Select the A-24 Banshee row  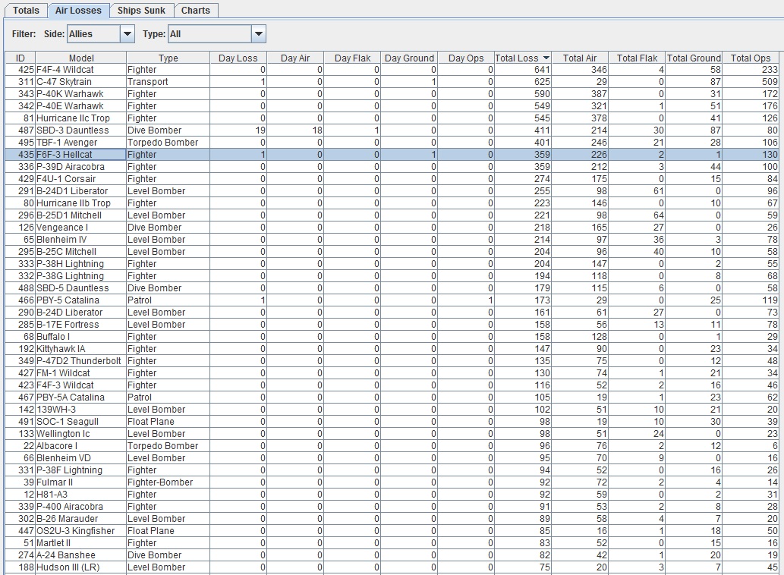coord(392,555)
